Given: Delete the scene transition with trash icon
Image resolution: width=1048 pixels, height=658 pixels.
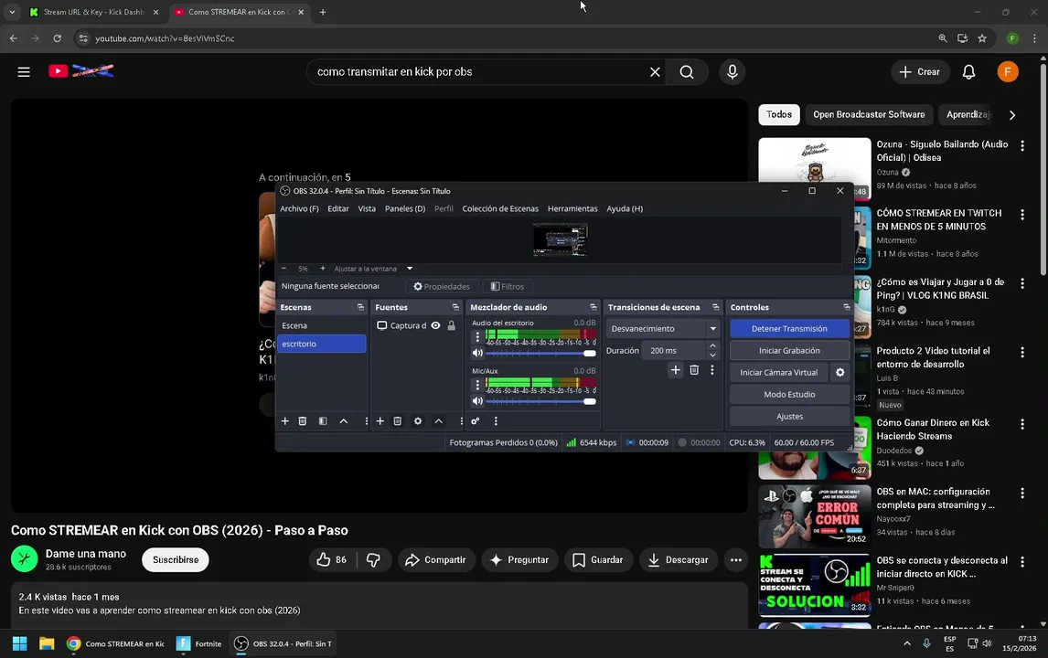Looking at the screenshot, I should pos(694,370).
